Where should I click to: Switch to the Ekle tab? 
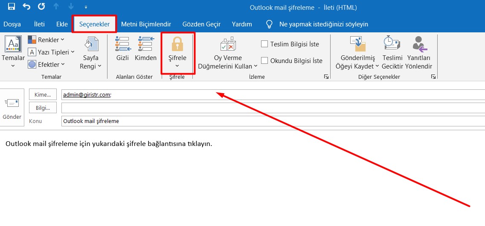tap(62, 24)
